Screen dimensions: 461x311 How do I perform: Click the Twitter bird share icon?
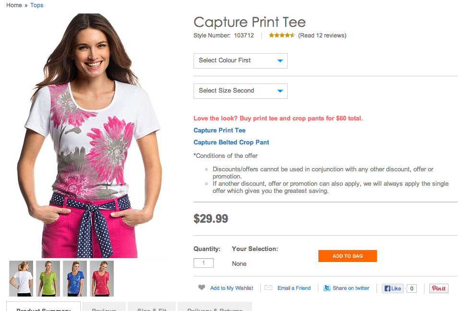click(327, 287)
